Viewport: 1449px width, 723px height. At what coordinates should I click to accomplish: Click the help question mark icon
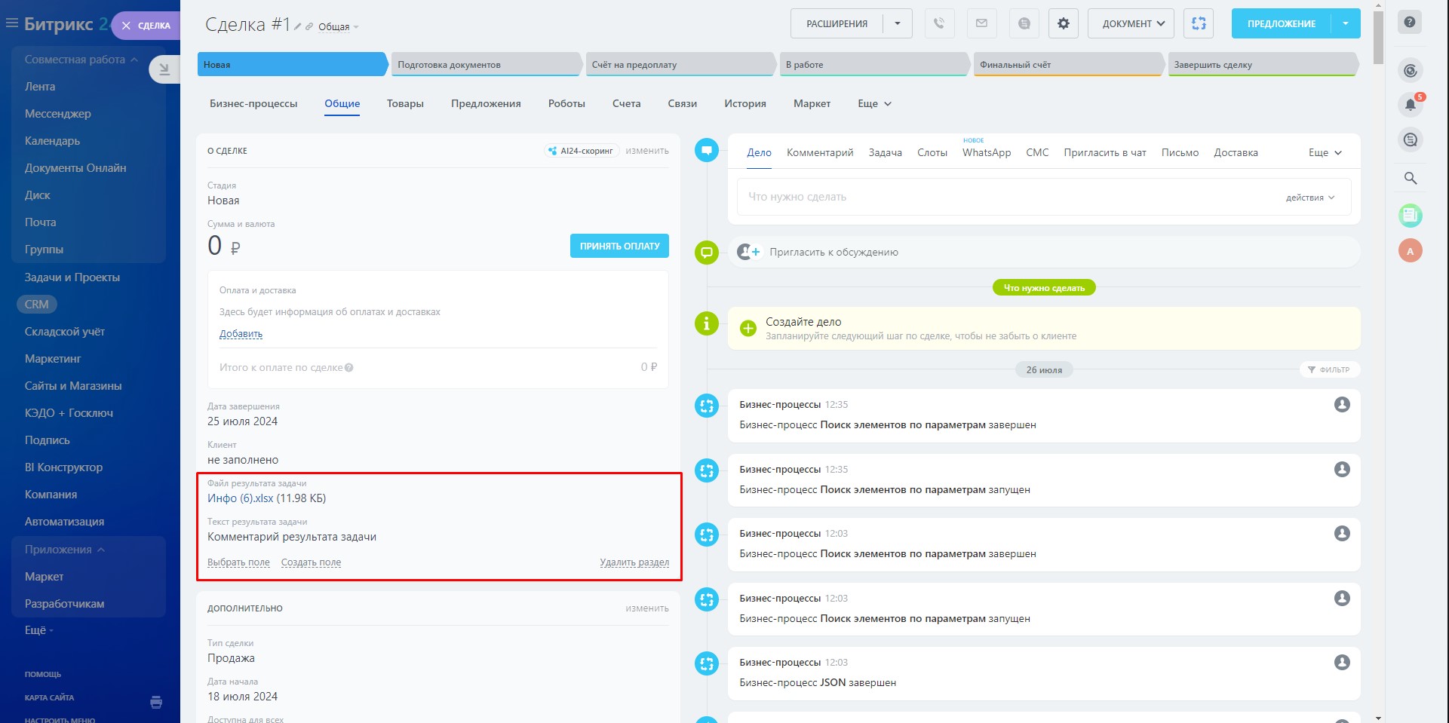(1410, 23)
